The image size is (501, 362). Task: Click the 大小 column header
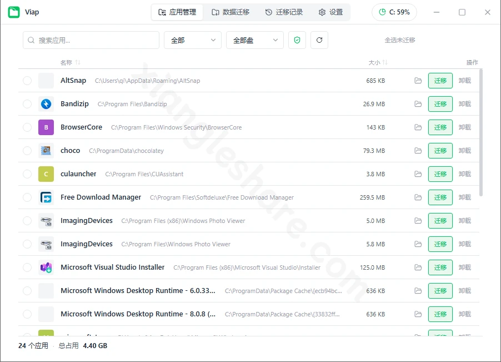[374, 62]
